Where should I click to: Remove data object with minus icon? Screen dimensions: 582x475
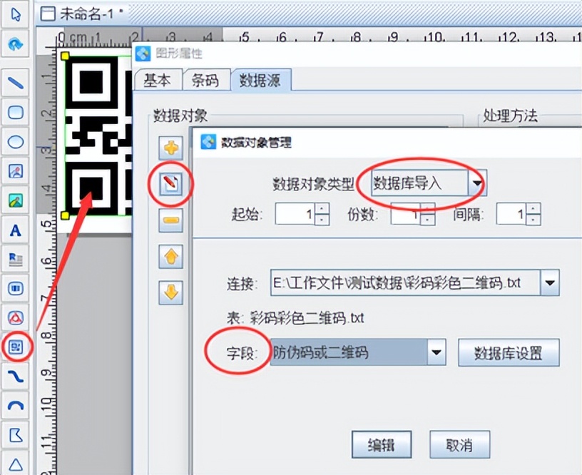tap(170, 220)
